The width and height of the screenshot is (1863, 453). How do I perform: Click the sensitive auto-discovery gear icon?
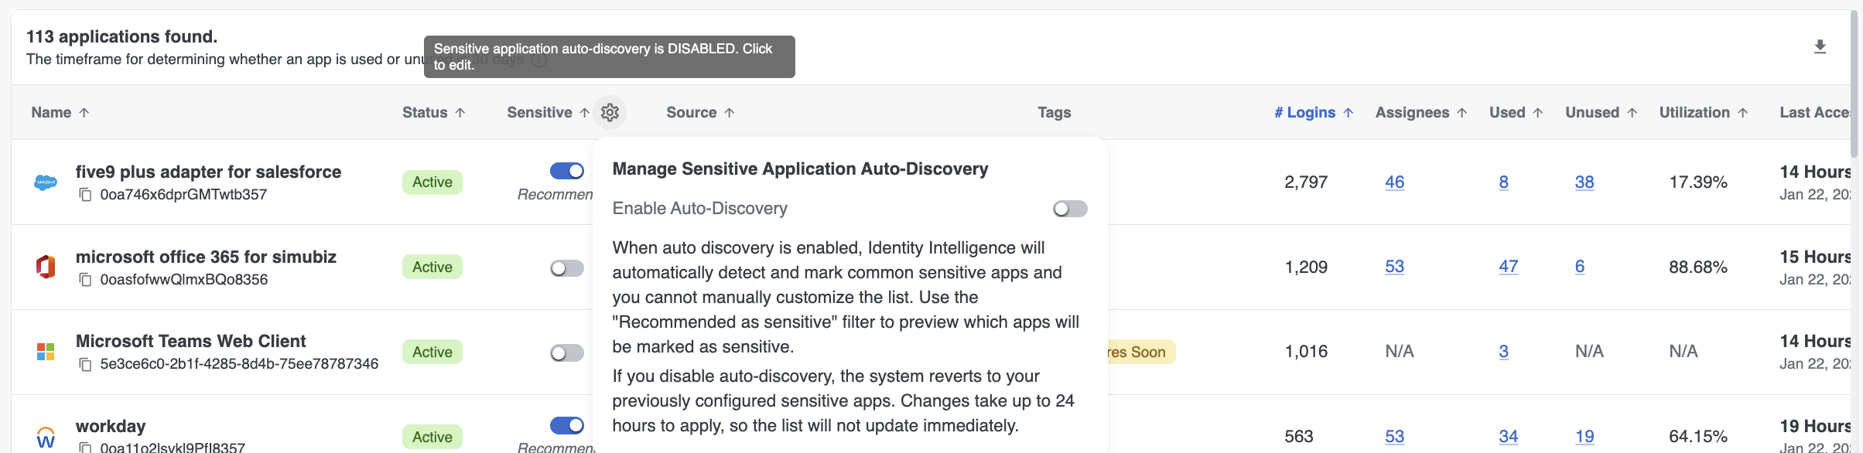(610, 113)
